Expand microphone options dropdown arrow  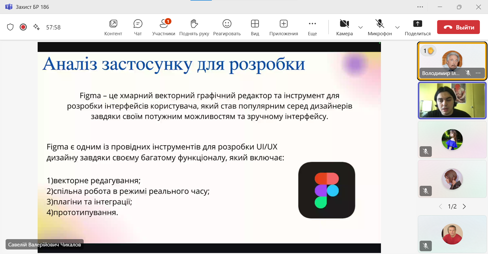(398, 27)
